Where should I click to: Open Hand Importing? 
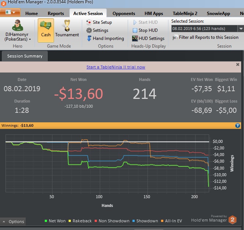[x=105, y=38]
